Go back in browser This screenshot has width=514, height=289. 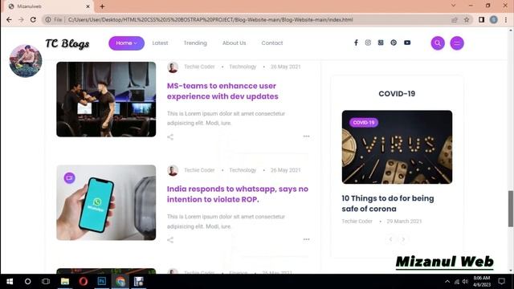(x=9, y=19)
